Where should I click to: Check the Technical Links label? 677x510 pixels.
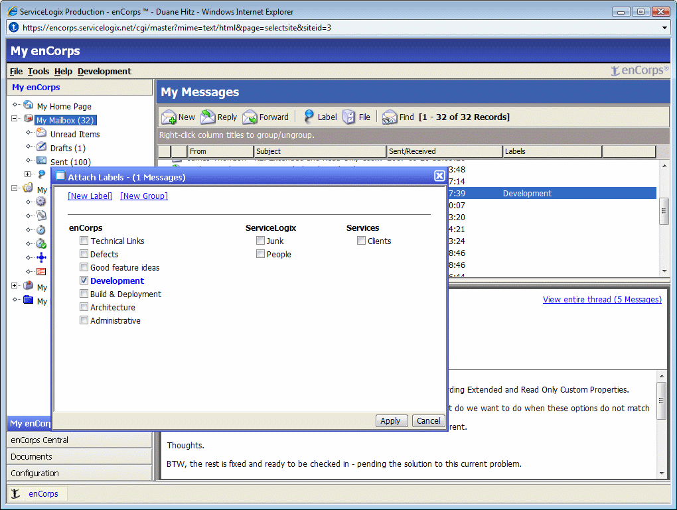(84, 240)
